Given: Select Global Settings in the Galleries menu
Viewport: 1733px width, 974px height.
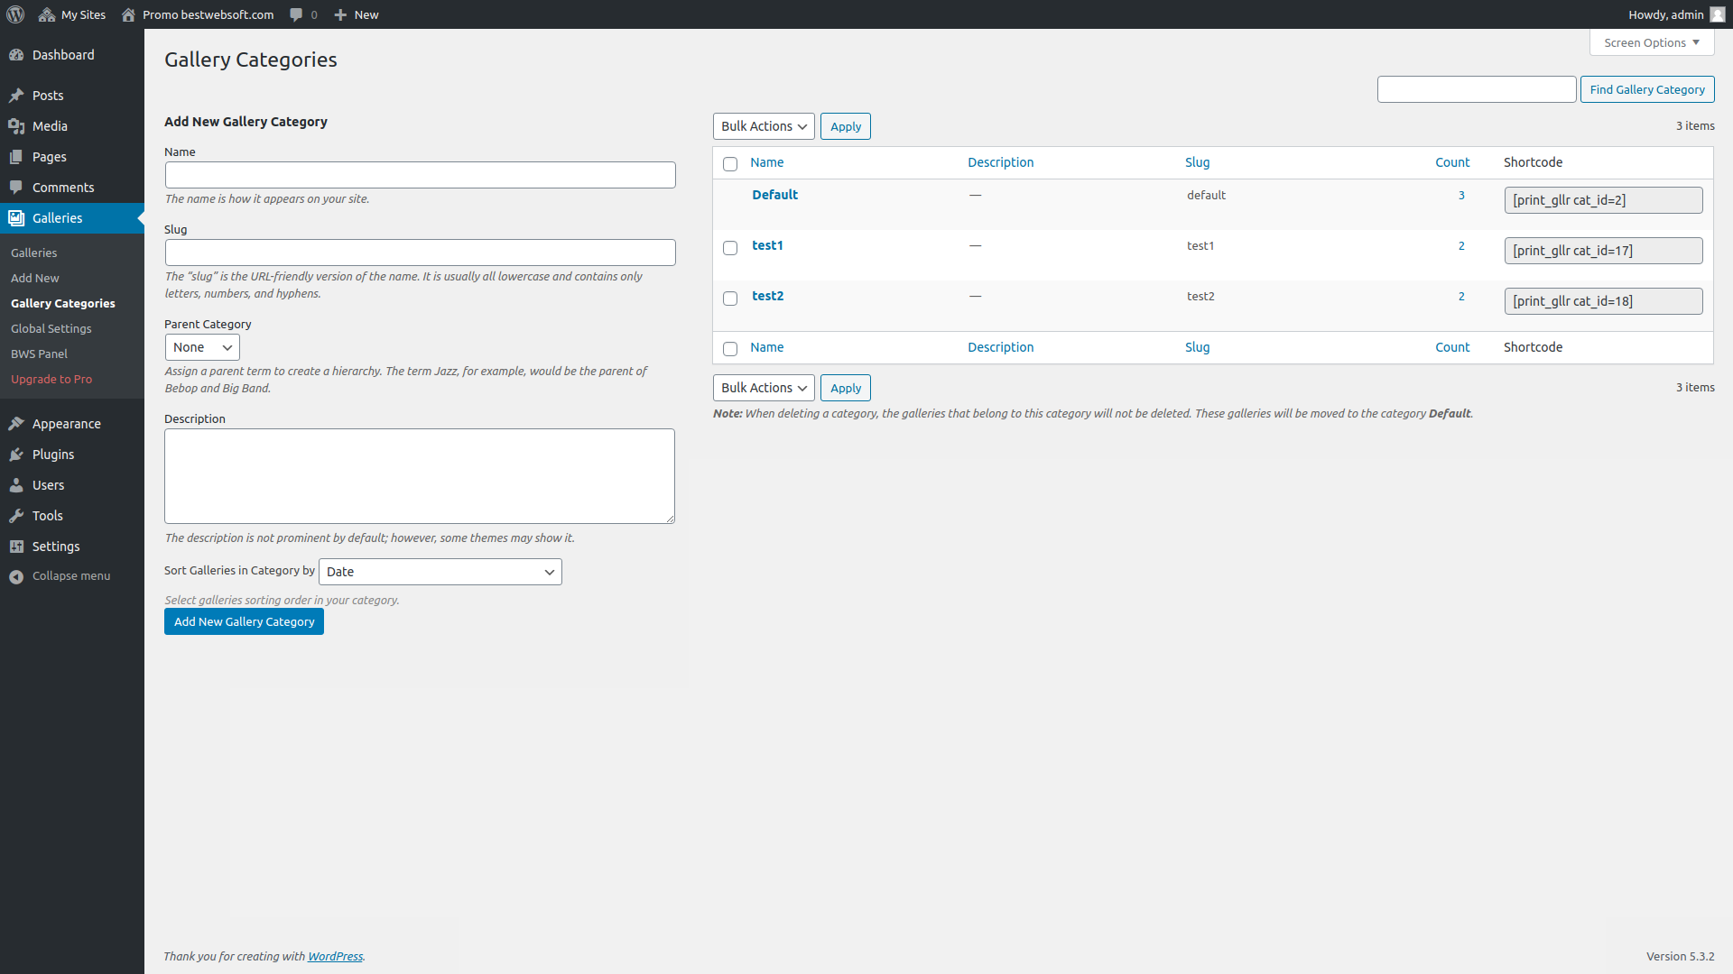Looking at the screenshot, I should (51, 328).
